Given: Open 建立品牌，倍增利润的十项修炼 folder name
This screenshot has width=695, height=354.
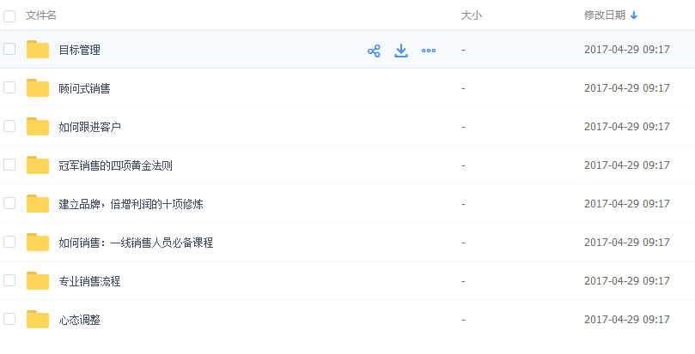Looking at the screenshot, I should (x=131, y=204).
